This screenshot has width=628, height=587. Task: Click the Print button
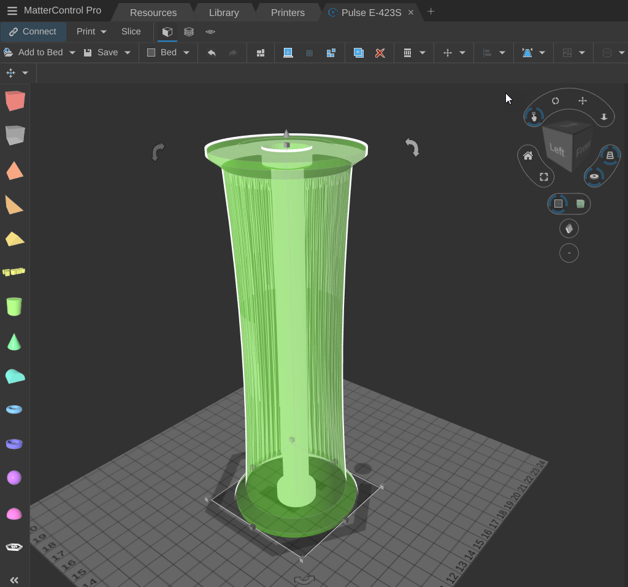point(86,32)
